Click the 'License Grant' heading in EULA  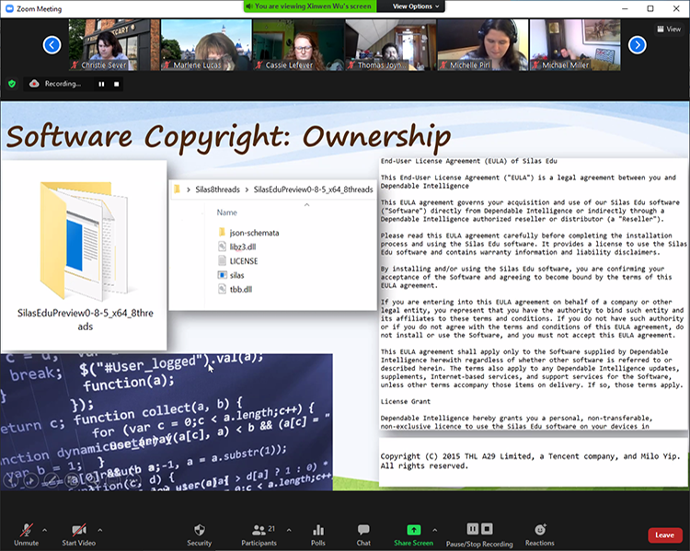coord(406,401)
